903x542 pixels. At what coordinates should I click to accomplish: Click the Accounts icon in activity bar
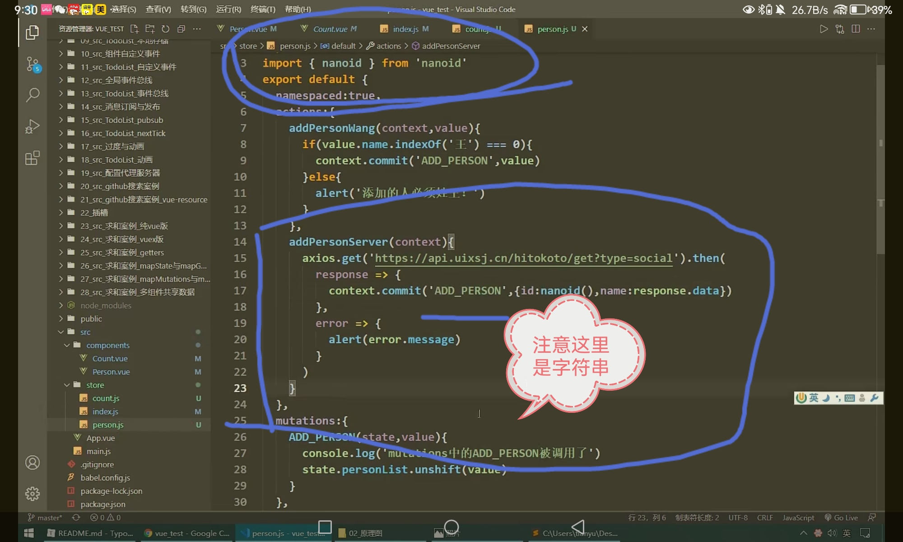coord(32,463)
